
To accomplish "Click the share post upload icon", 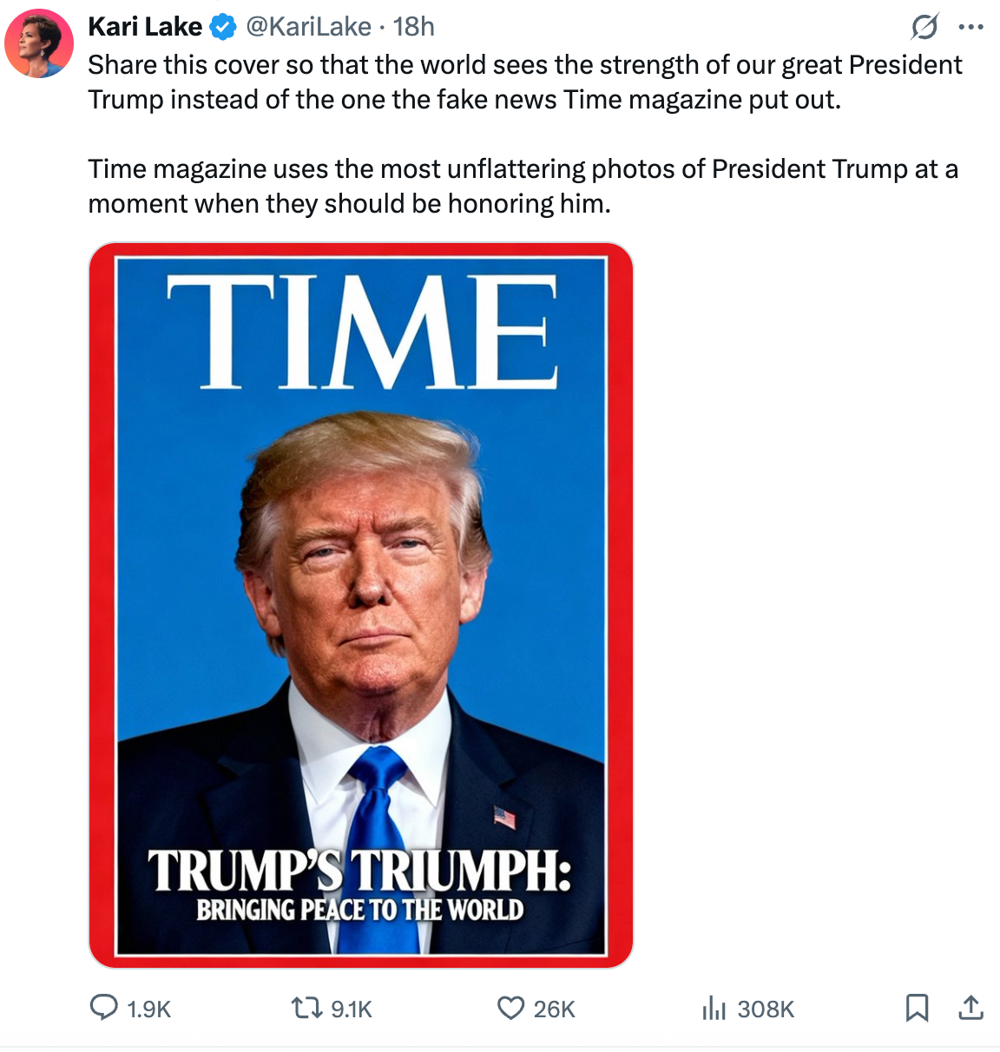I will [x=970, y=1008].
